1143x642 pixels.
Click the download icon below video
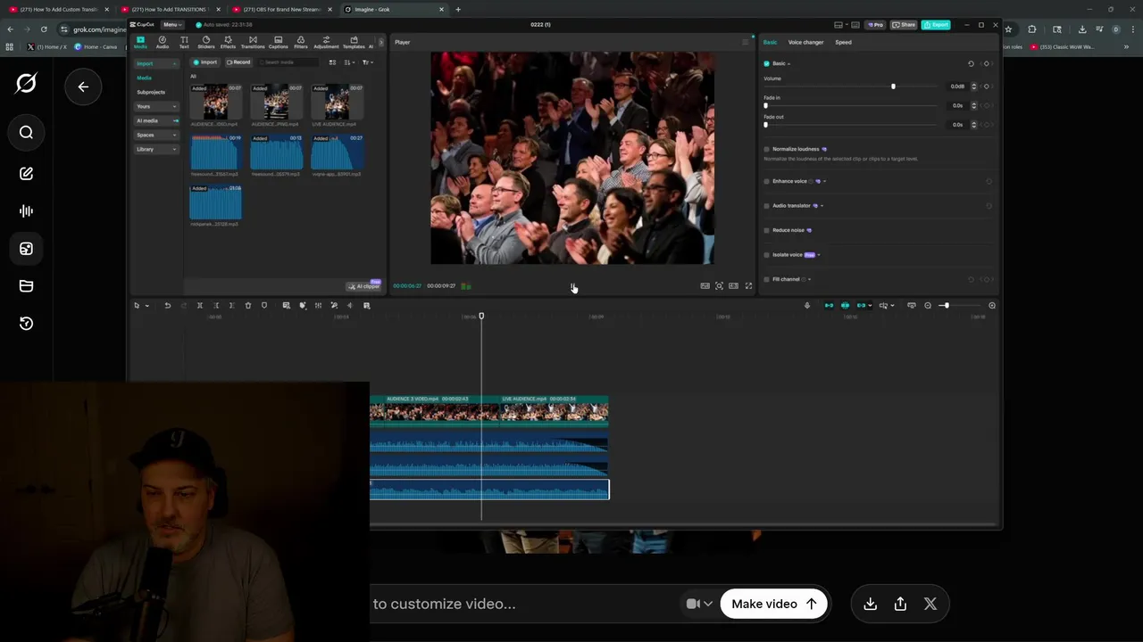click(x=870, y=605)
